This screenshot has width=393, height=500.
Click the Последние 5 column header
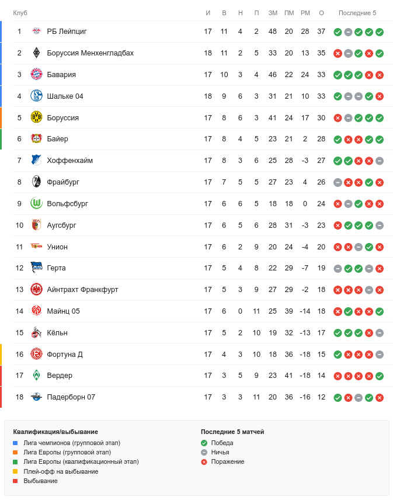coord(357,13)
